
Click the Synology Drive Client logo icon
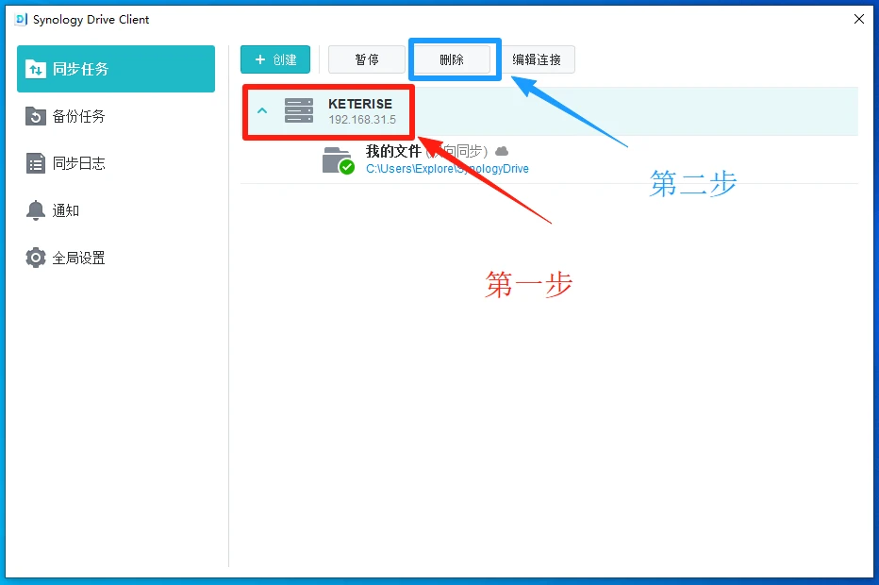point(21,20)
